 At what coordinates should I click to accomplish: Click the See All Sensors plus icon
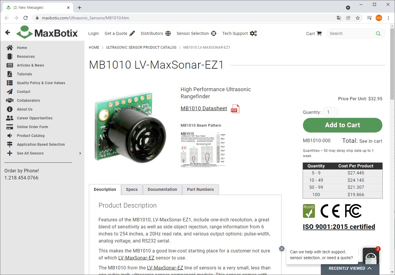[10, 153]
